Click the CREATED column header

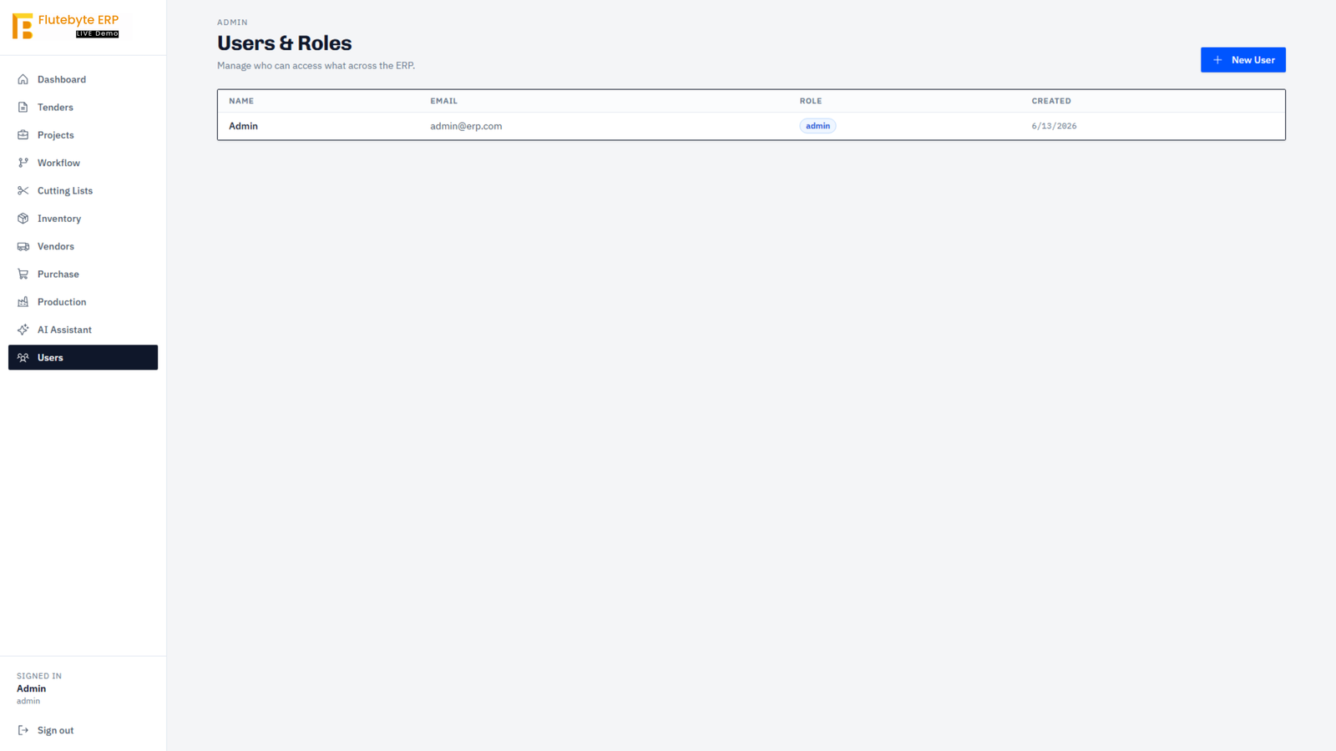pos(1050,101)
